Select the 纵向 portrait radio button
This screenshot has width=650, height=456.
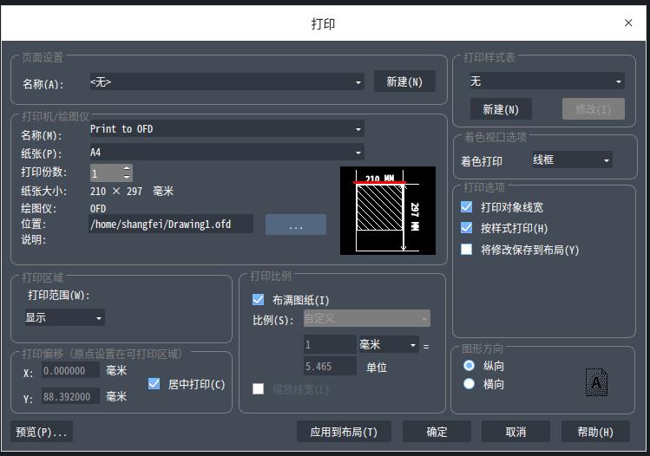tap(469, 365)
